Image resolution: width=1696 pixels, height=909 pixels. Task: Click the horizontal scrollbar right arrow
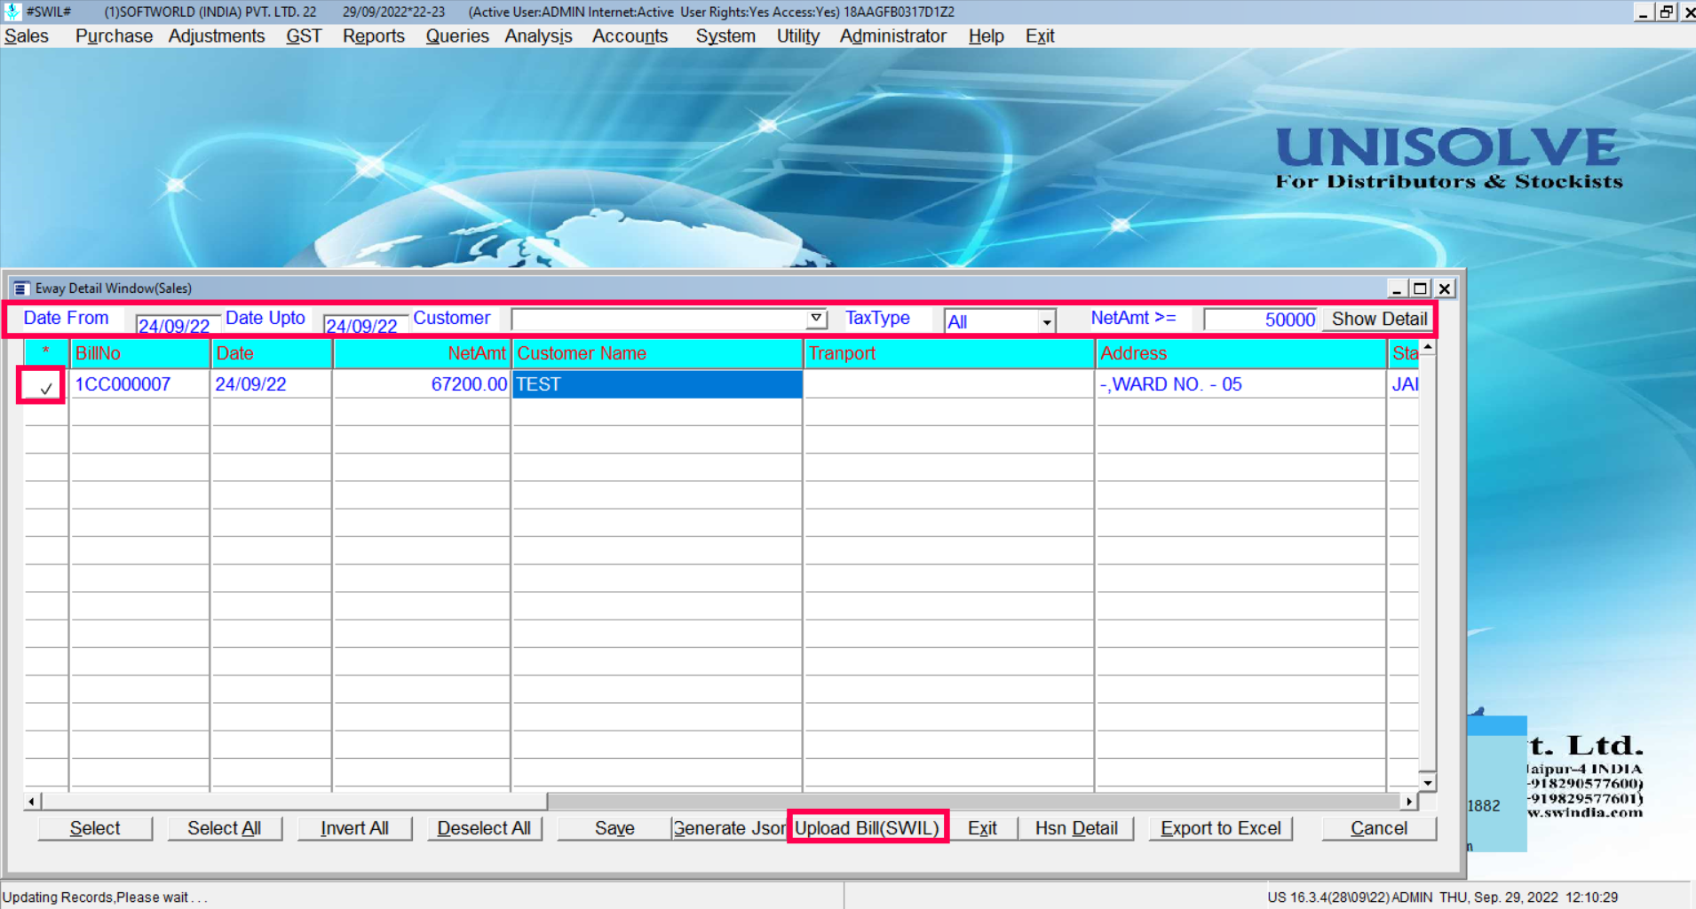[x=1409, y=802]
